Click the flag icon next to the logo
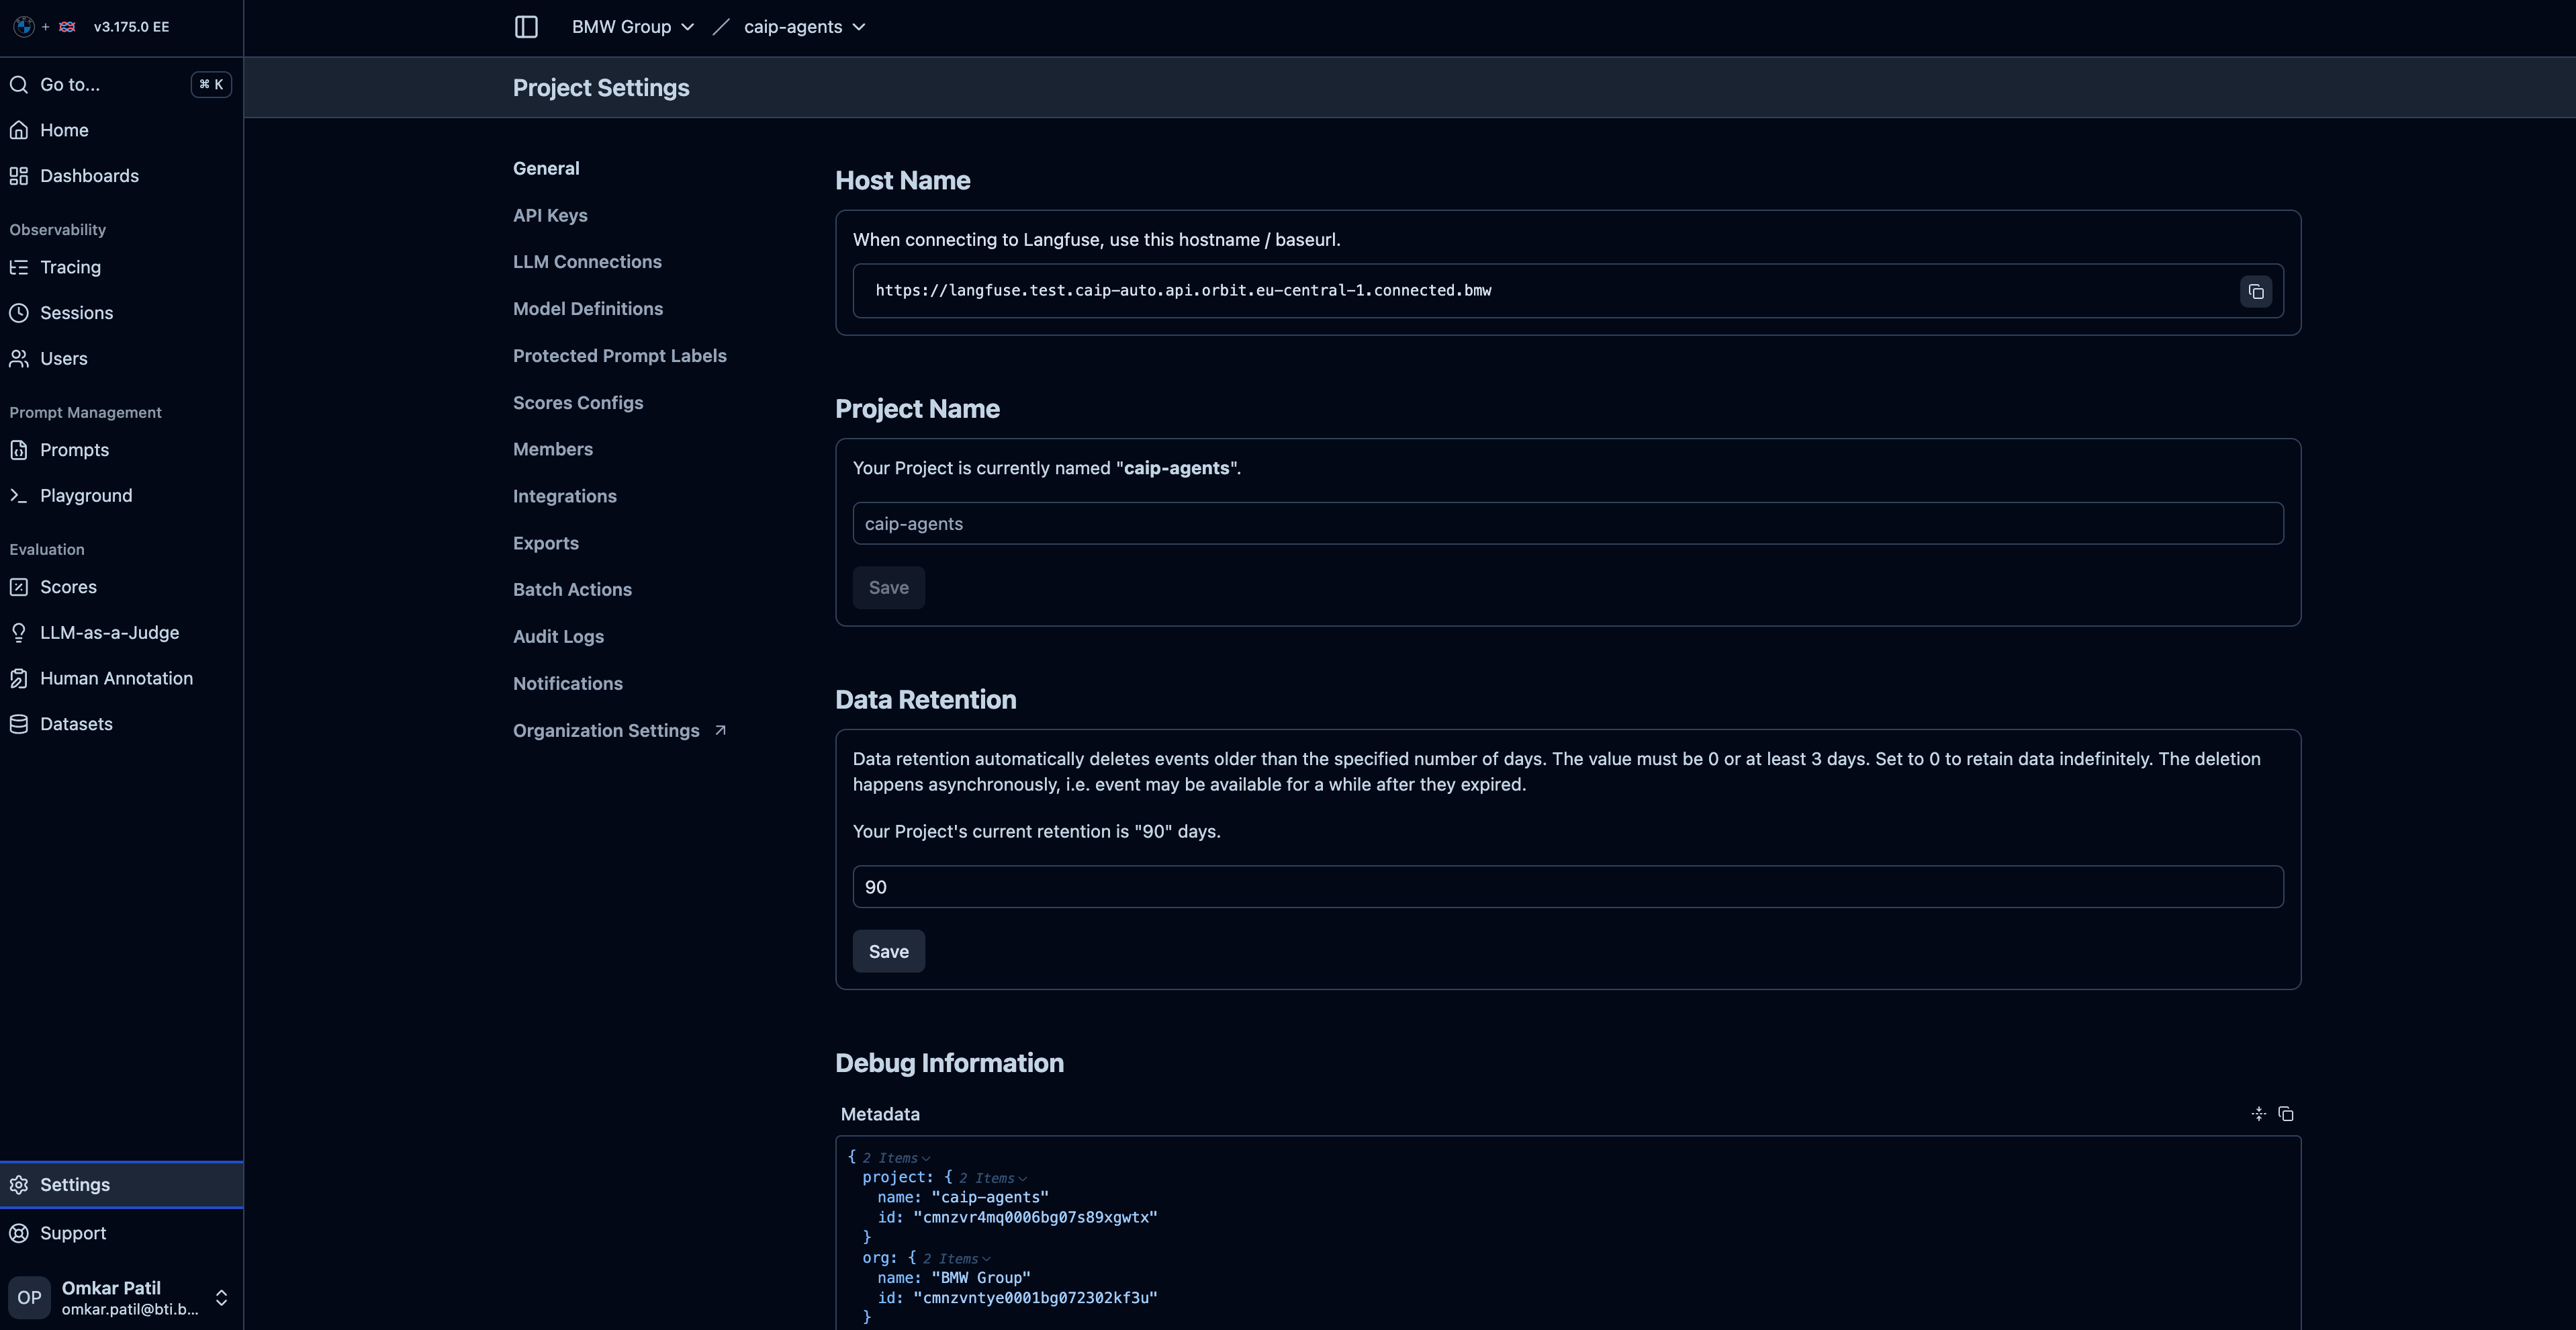This screenshot has height=1330, width=2576. (67, 27)
